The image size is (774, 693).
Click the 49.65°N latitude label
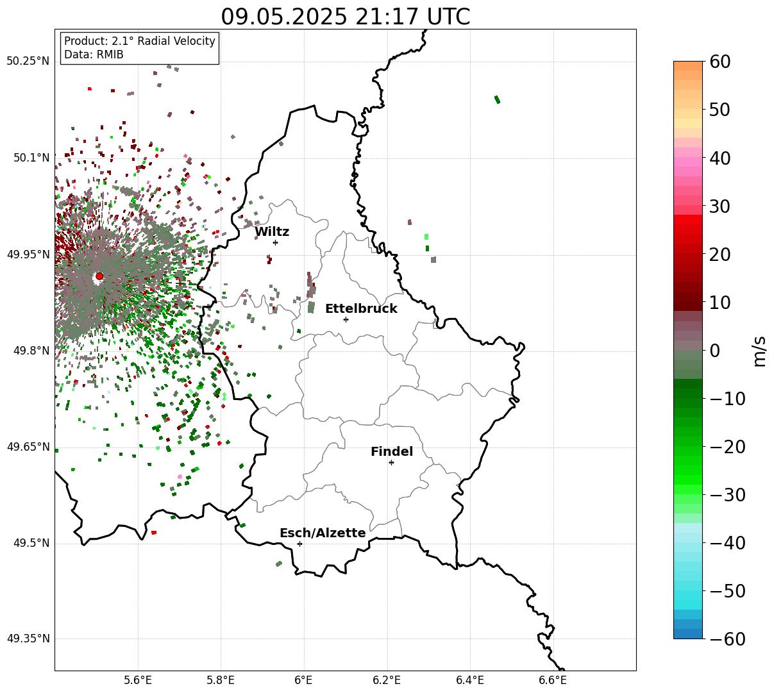[x=28, y=447]
